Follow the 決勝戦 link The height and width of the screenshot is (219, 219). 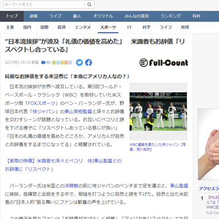(x=71, y=186)
